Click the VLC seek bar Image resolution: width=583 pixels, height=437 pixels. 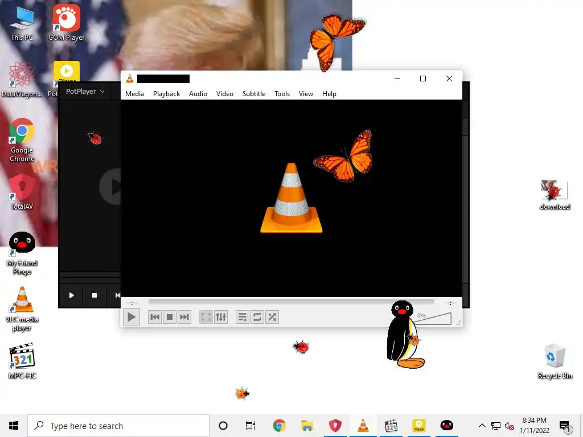tap(291, 302)
